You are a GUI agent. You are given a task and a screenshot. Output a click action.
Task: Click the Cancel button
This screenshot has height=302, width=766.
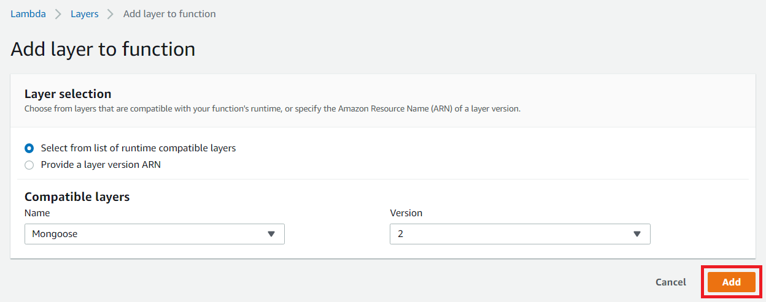point(671,282)
